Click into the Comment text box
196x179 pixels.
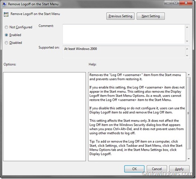point(124,34)
